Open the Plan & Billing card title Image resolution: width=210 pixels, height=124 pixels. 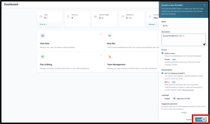[x=46, y=64]
